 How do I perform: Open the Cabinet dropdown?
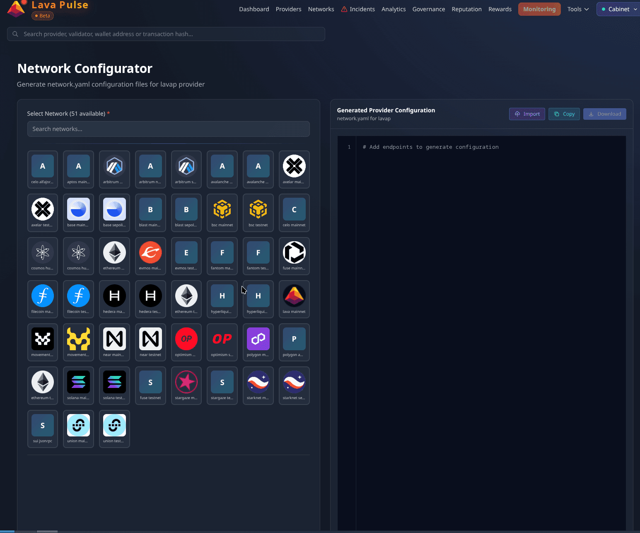(x=619, y=9)
